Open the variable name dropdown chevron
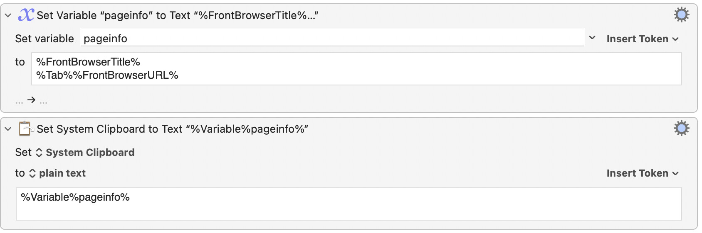 pyautogui.click(x=592, y=38)
